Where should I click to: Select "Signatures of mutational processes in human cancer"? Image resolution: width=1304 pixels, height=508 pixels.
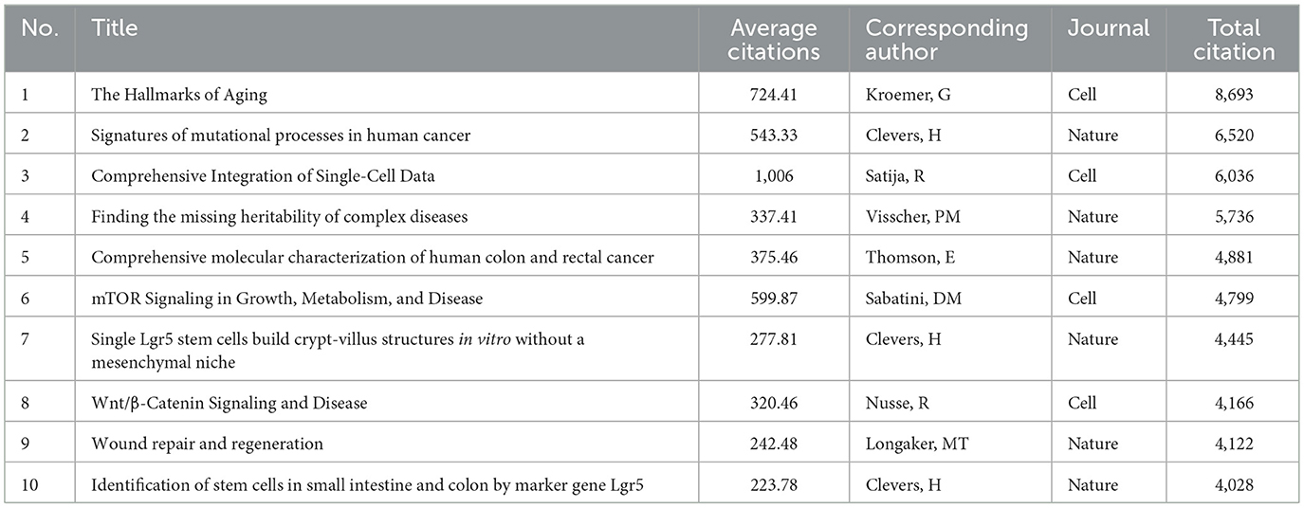[x=281, y=136]
